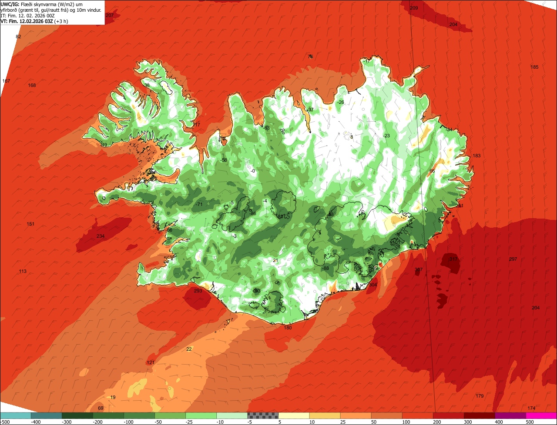The image size is (557, 425).
Task: Click the '19' map value
Action: (x=113, y=397)
